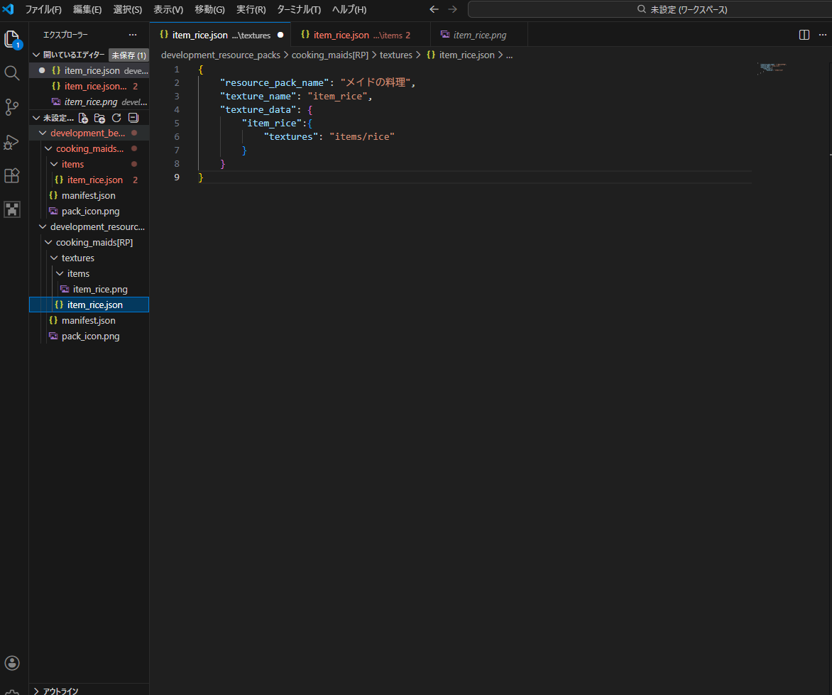Open item_rice.png in the file tree
832x695 pixels.
[99, 289]
